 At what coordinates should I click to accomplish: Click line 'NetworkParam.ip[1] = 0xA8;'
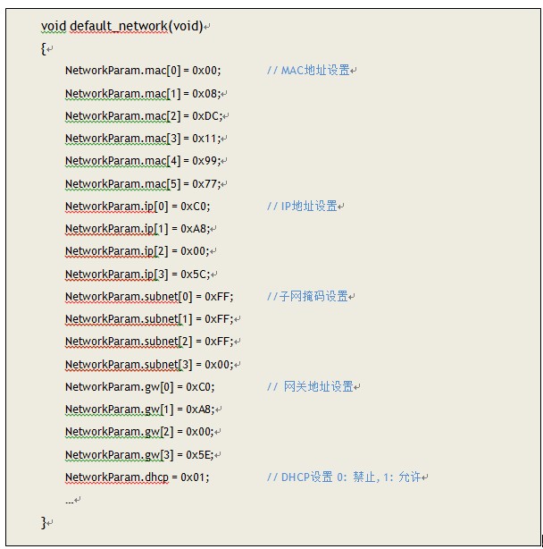(x=138, y=229)
